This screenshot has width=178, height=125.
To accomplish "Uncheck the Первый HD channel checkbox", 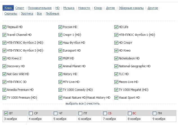I will click(4, 27).
